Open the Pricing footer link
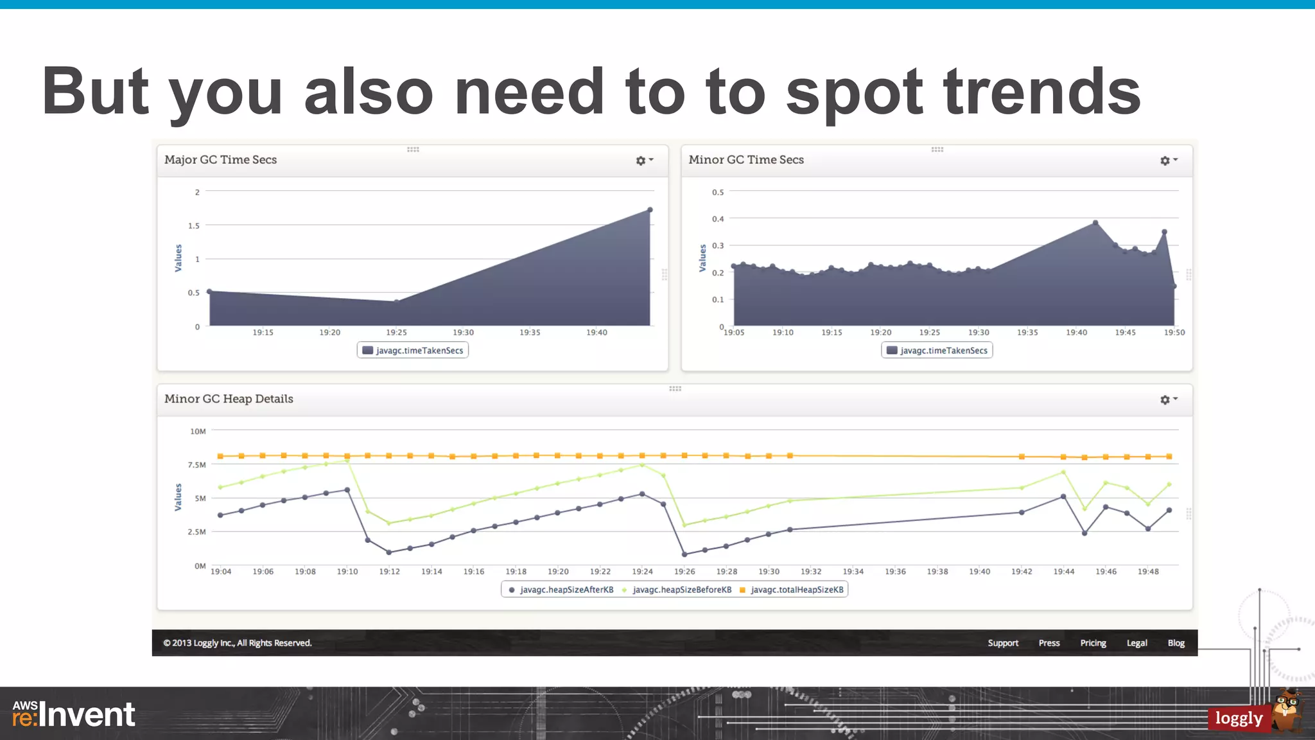This screenshot has height=740, width=1315. click(x=1093, y=643)
